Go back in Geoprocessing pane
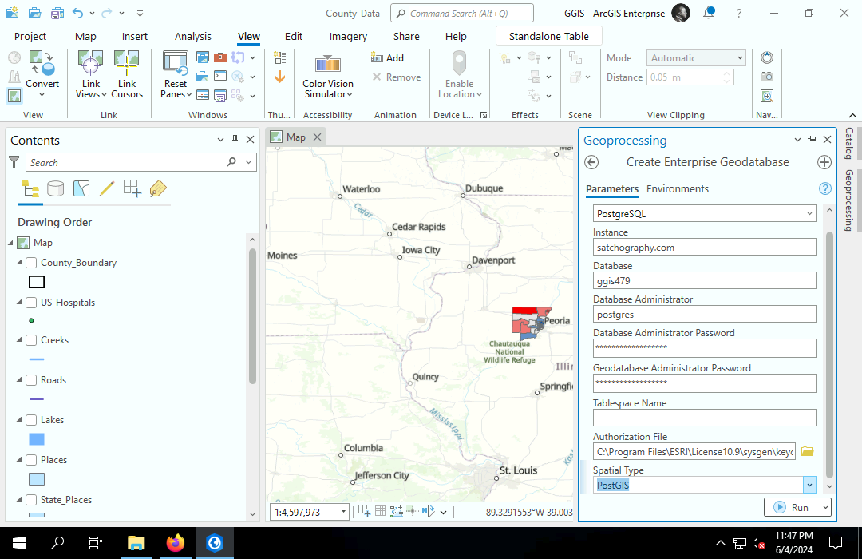 coord(591,162)
